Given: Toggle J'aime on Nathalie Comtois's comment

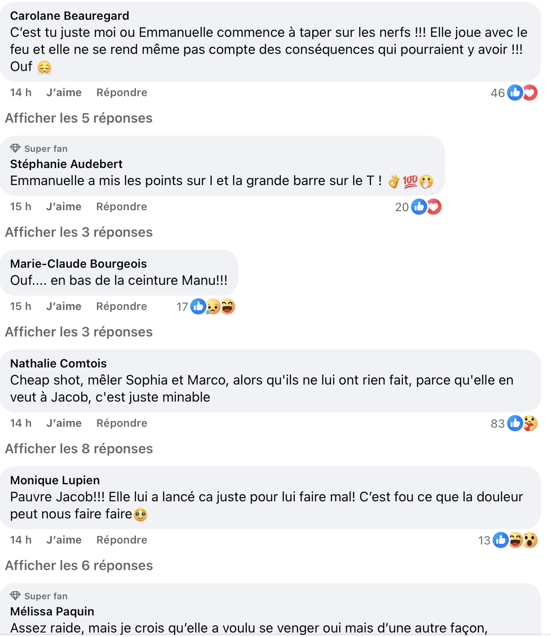Looking at the screenshot, I should tap(64, 423).
